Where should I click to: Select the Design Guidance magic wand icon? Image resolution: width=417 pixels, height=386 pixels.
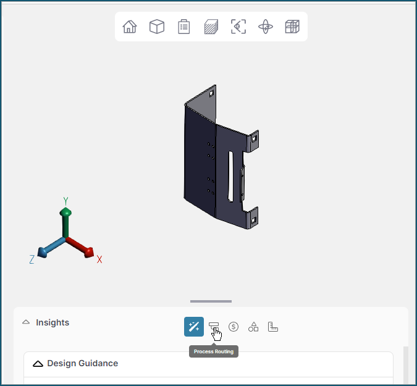tap(194, 327)
